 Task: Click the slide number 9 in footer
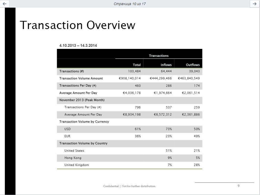[x=238, y=186]
